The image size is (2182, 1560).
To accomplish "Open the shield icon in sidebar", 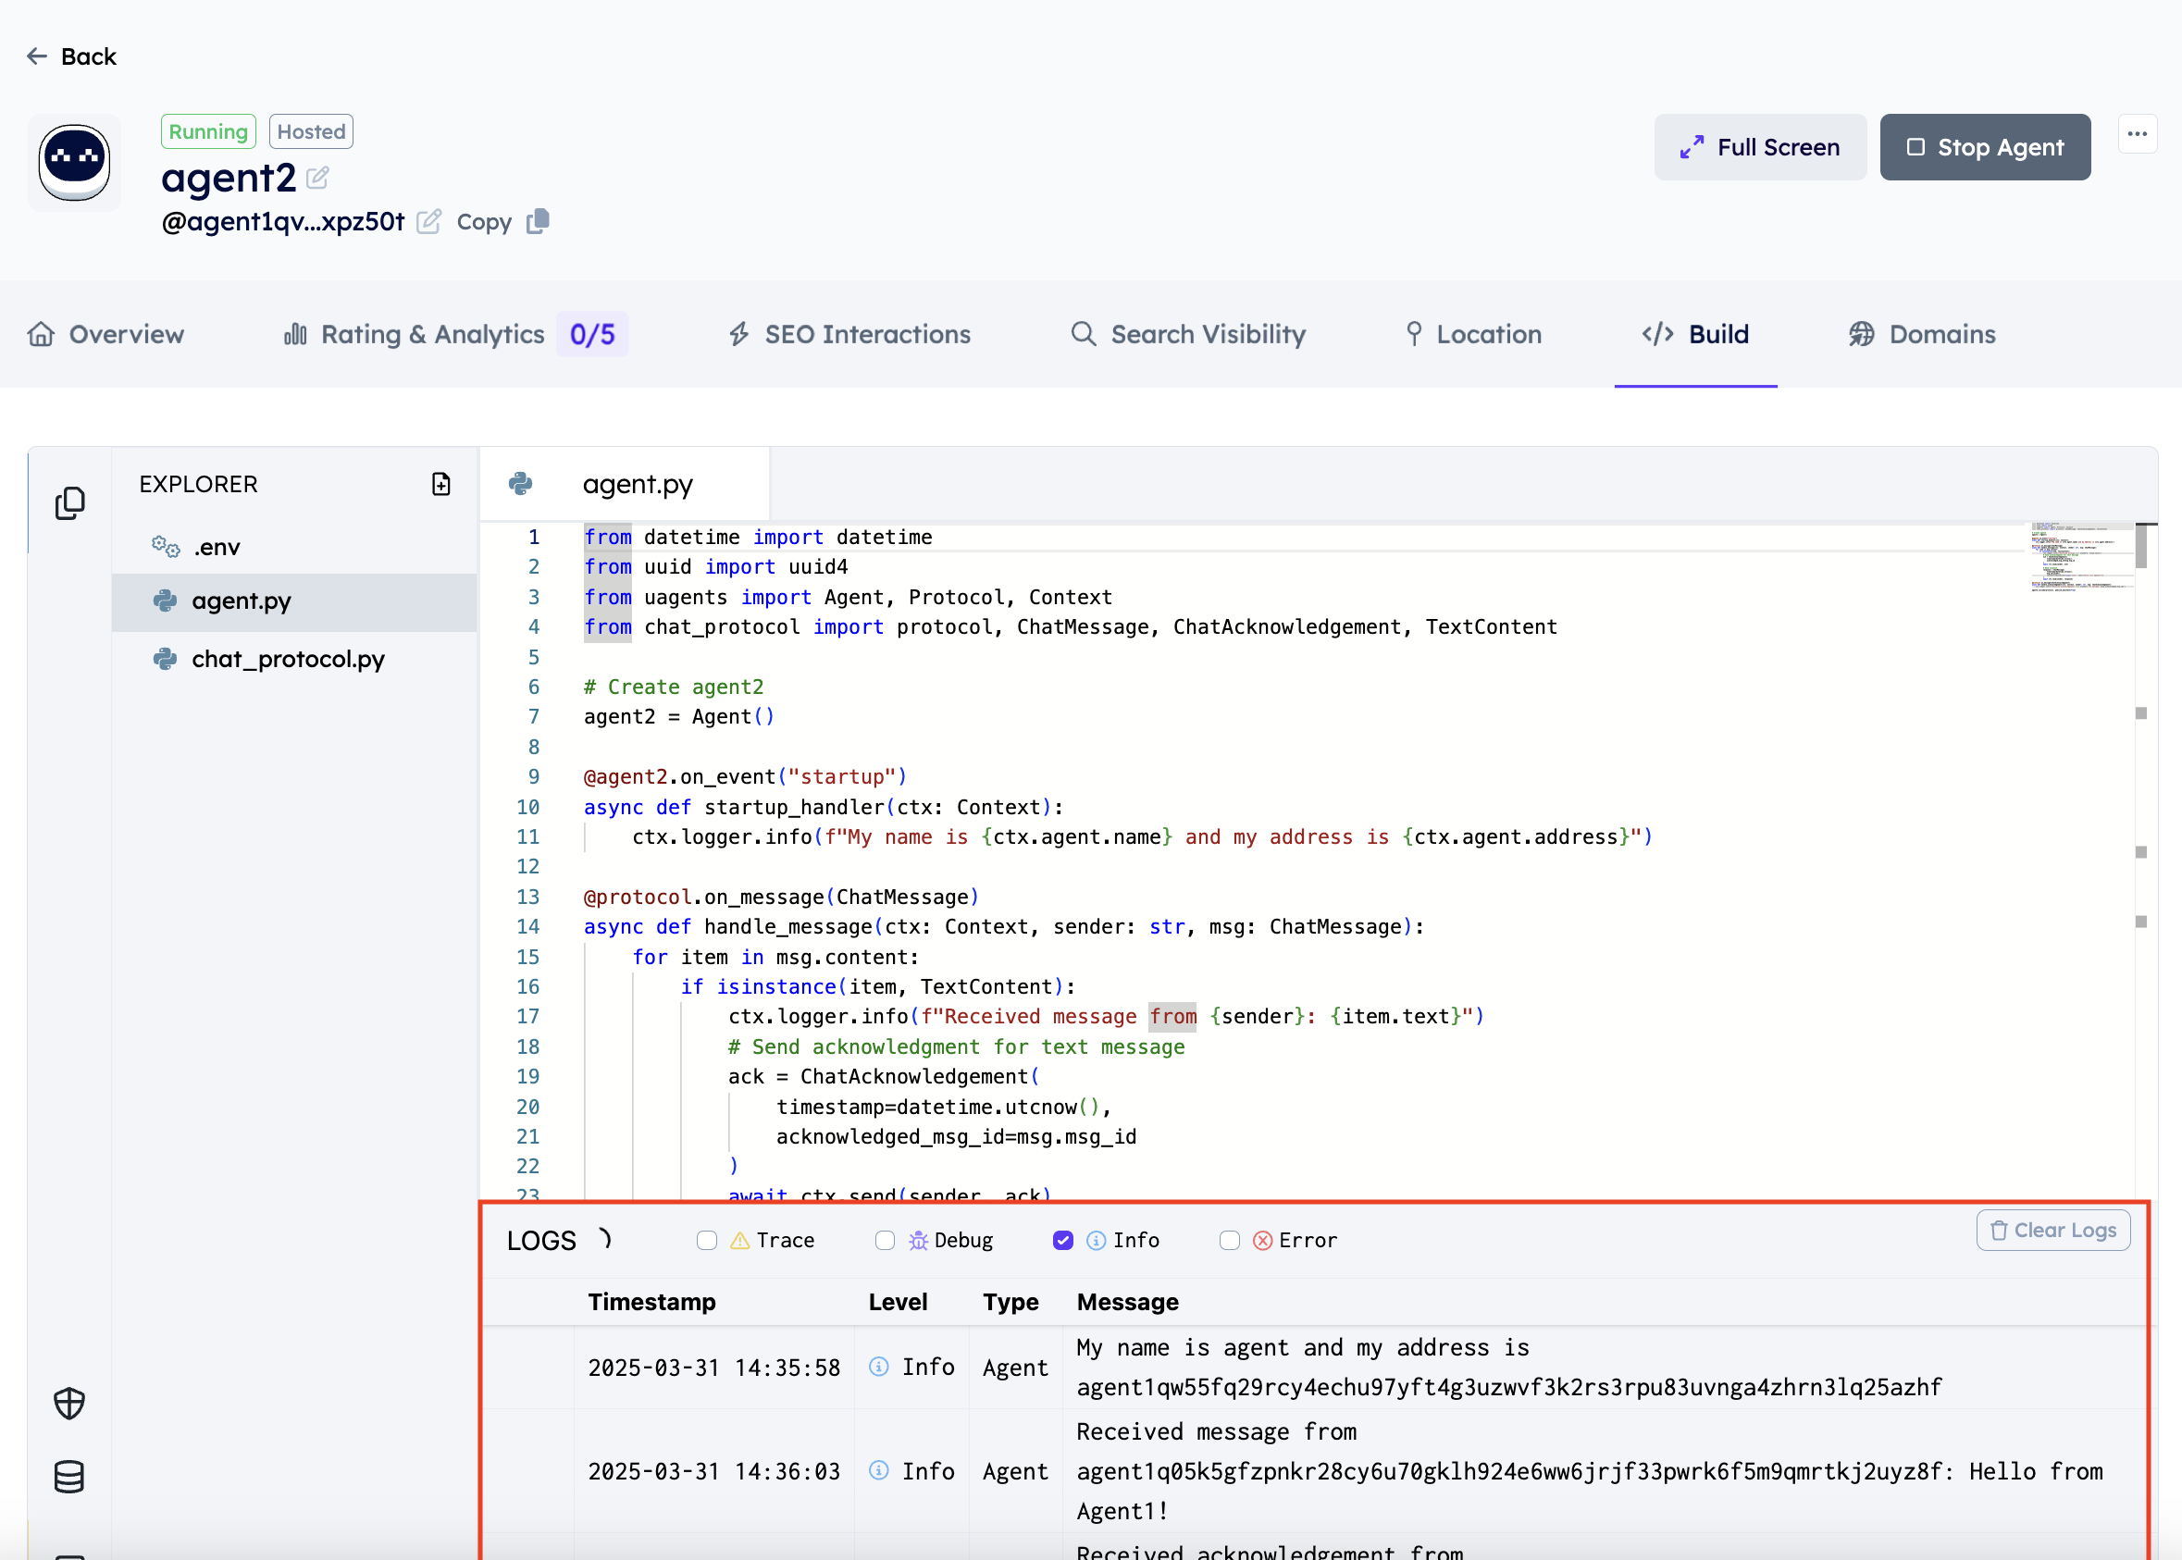I will pyautogui.click(x=69, y=1404).
